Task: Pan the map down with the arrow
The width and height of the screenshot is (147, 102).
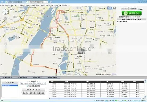Action: [x=5, y=13]
